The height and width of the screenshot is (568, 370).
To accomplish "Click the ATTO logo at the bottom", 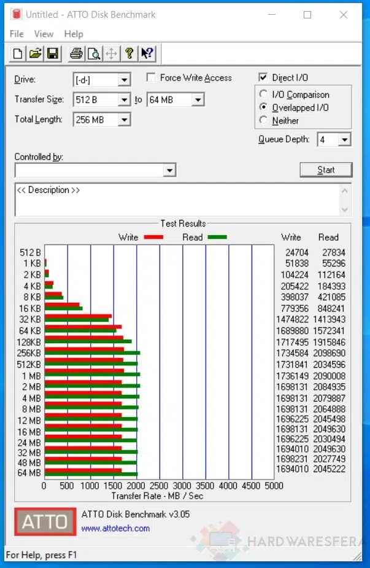I will point(45,521).
